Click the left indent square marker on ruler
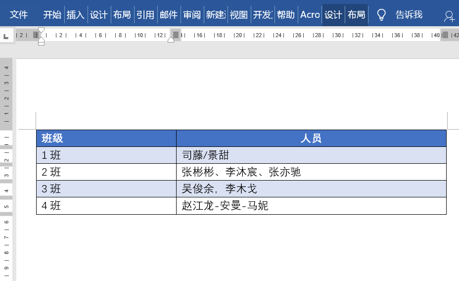Screen dimensions: 459x281 tap(41, 44)
